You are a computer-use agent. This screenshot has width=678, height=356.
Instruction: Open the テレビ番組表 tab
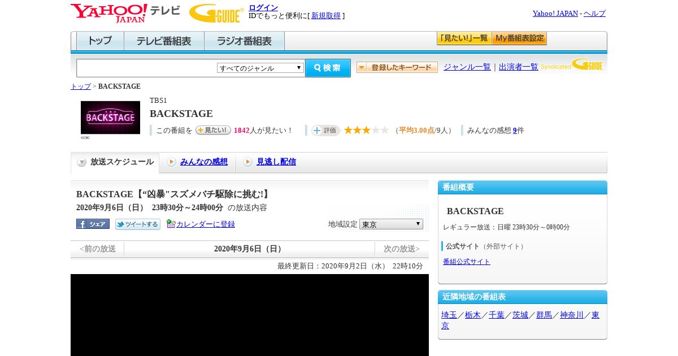point(164,41)
